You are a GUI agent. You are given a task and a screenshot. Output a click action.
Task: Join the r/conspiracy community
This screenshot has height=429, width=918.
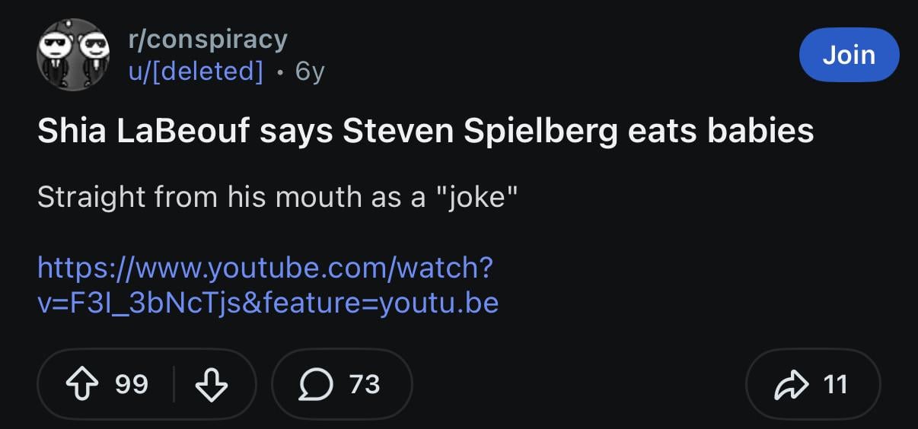(x=849, y=55)
